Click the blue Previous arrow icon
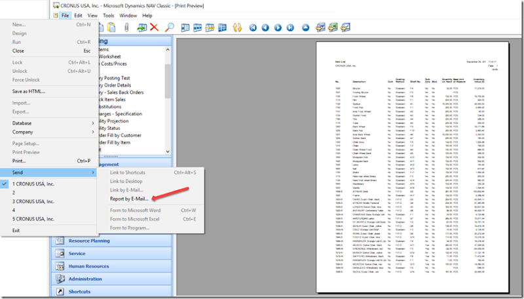Image resolution: width=524 pixels, height=299 pixels. pos(265,28)
